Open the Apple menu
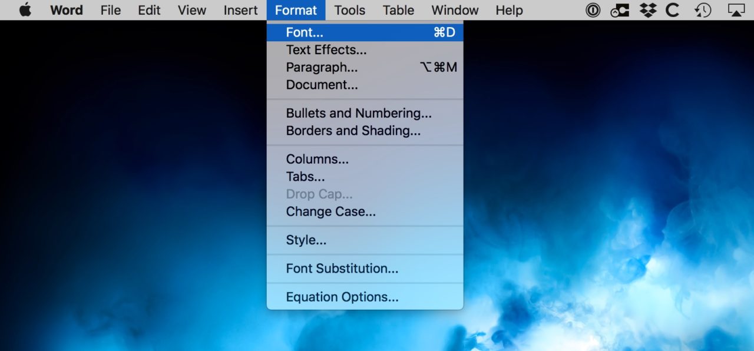The image size is (754, 351). (x=25, y=10)
